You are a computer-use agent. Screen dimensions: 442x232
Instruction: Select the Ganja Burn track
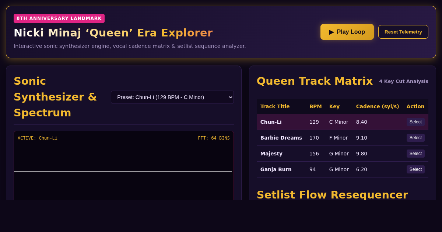(415, 169)
